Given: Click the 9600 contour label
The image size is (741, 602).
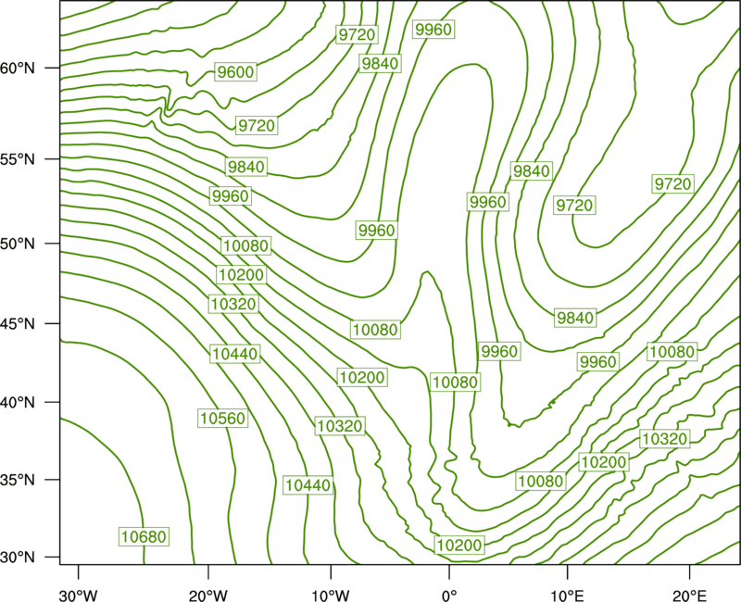Looking at the screenshot, I should tap(235, 72).
